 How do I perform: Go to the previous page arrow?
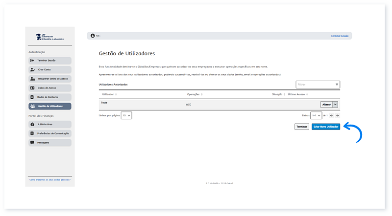pyautogui.click(x=331, y=115)
